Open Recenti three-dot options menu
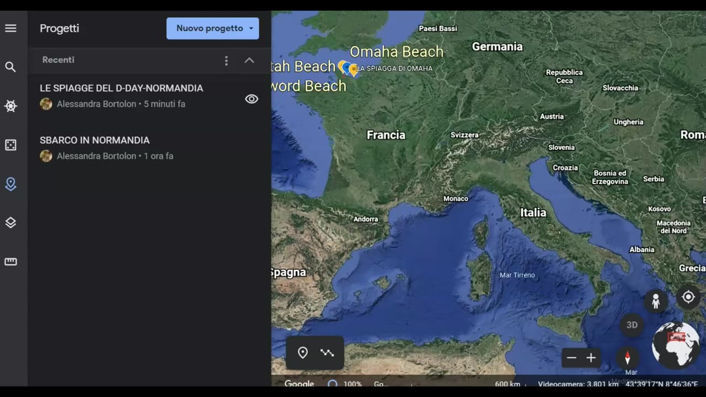 click(226, 60)
